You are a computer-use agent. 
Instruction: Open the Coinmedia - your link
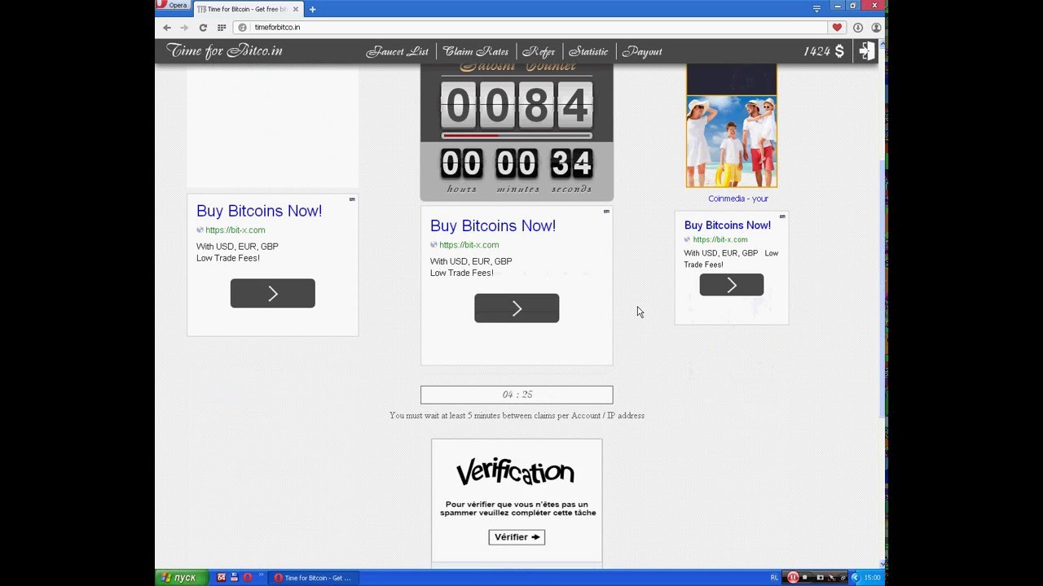[x=738, y=199]
